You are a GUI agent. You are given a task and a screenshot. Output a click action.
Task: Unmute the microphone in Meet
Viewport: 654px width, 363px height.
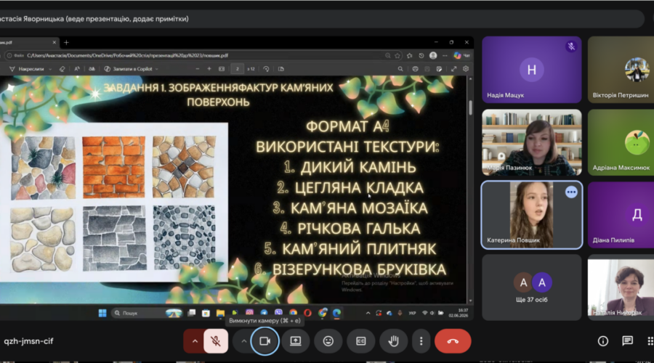point(216,341)
